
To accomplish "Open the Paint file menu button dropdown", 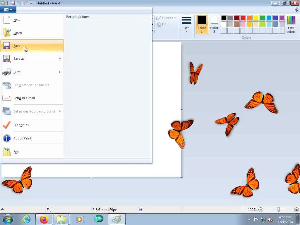I will coord(8,10).
